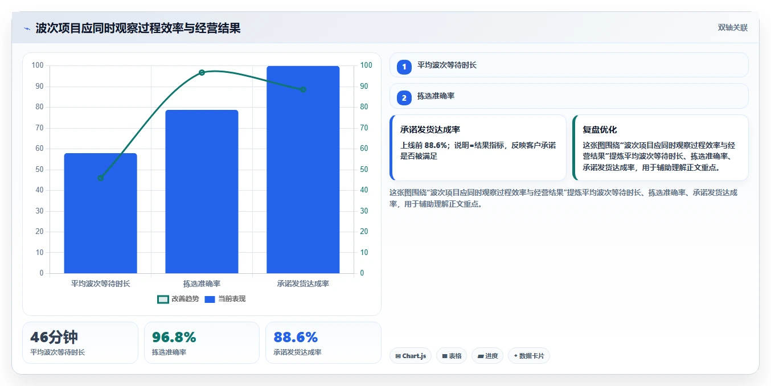Image resolution: width=771 pixels, height=386 pixels.
Task: Select the 拣选准确率 bar in chart
Action: (202, 192)
